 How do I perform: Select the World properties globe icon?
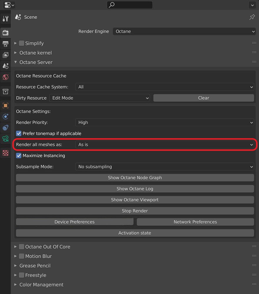coord(5,77)
